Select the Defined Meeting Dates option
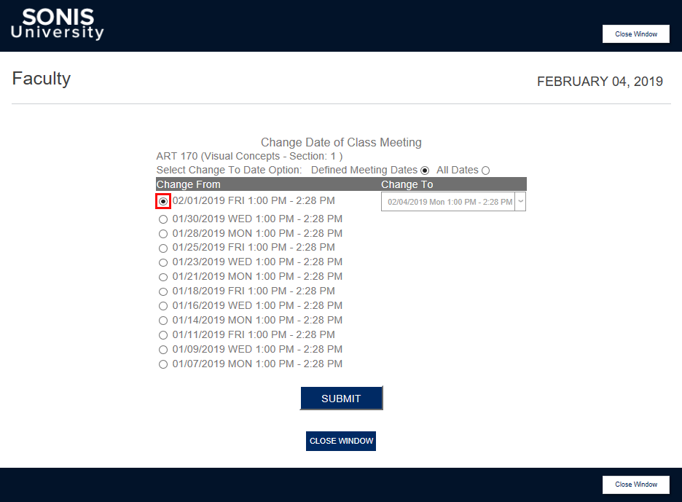 (x=425, y=170)
